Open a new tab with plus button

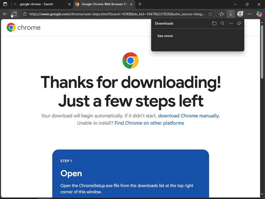click(x=140, y=4)
